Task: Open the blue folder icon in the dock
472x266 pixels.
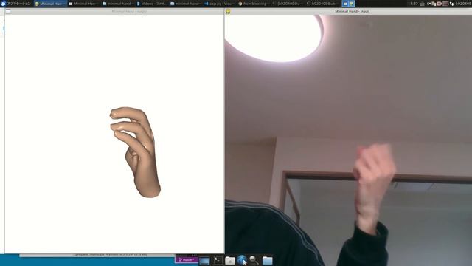Action: (x=267, y=260)
